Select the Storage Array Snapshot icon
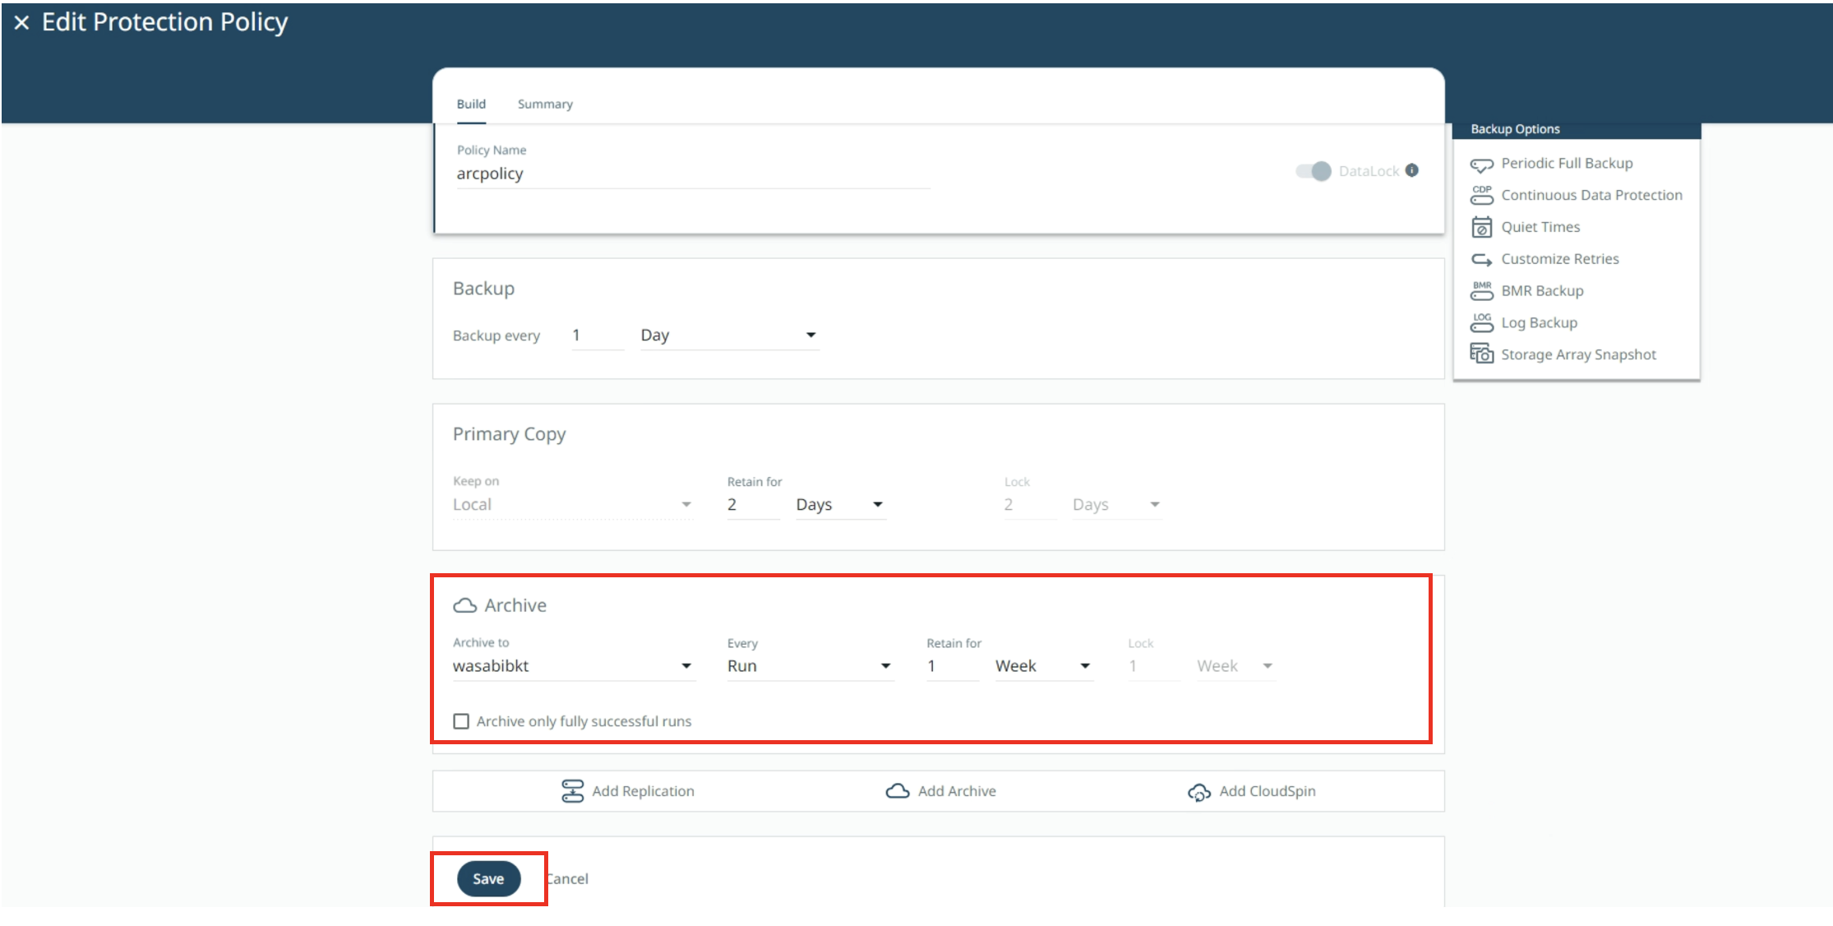The height and width of the screenshot is (926, 1833). click(1481, 354)
